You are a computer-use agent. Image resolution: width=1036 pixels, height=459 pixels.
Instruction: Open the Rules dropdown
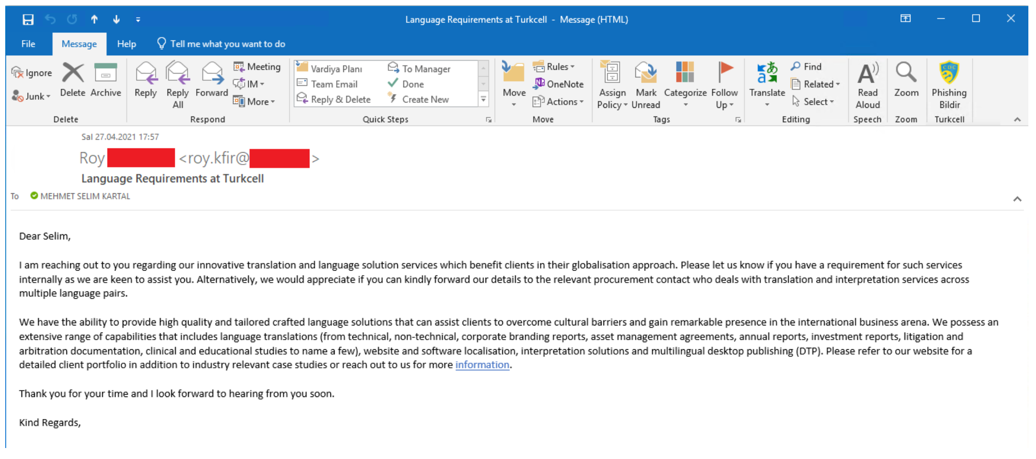(x=554, y=67)
